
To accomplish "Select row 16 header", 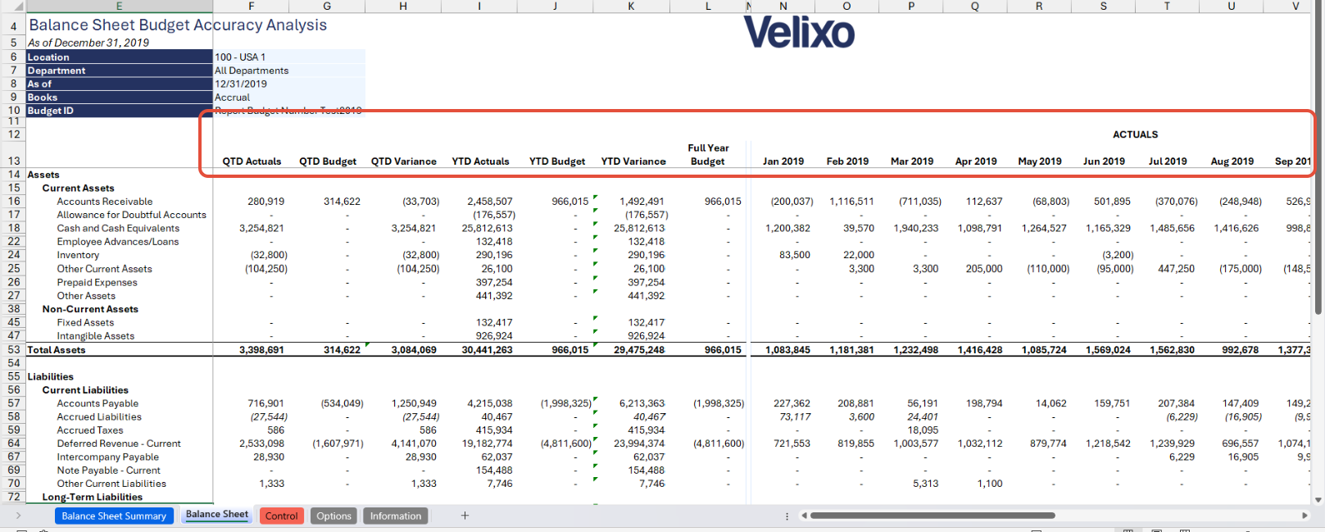I will point(14,202).
